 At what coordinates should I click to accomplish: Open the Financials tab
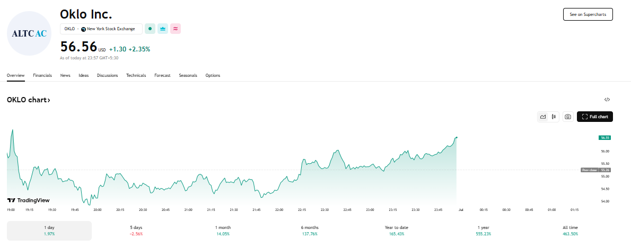click(42, 75)
